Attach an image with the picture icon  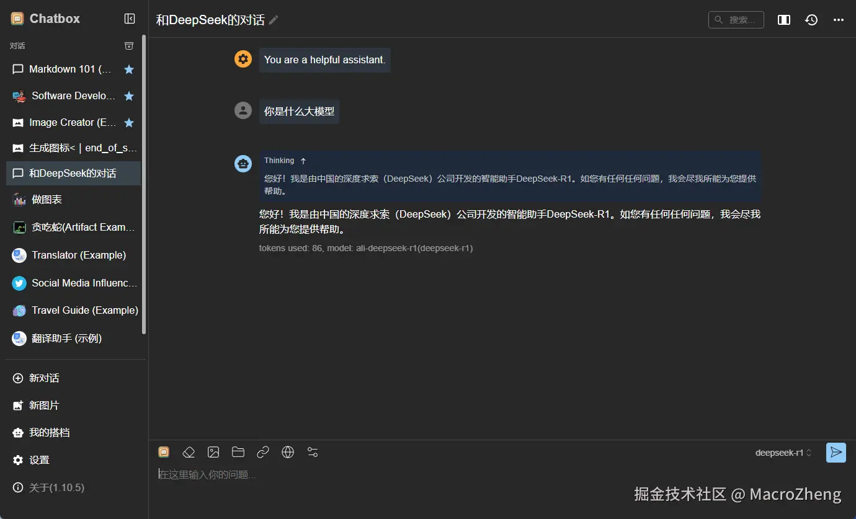[x=213, y=452]
